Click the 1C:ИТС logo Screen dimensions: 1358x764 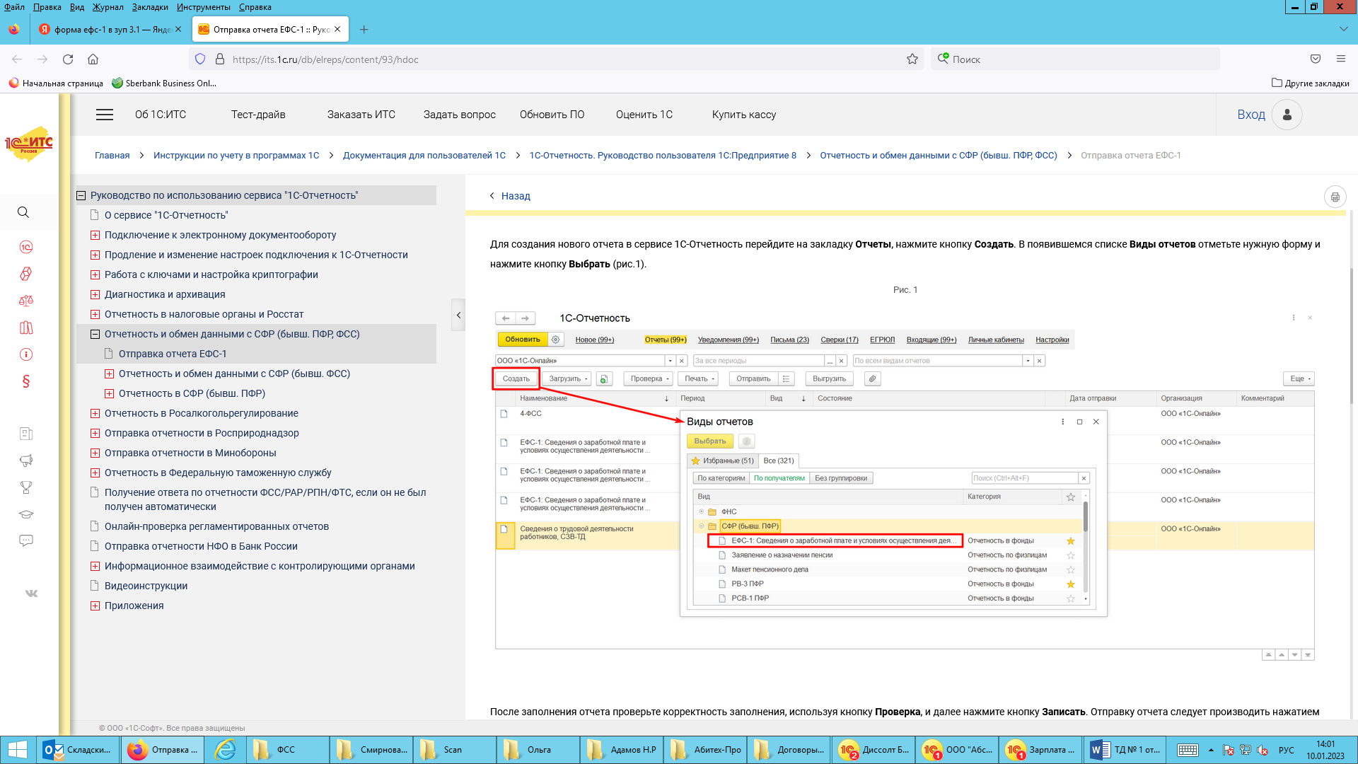tap(29, 144)
